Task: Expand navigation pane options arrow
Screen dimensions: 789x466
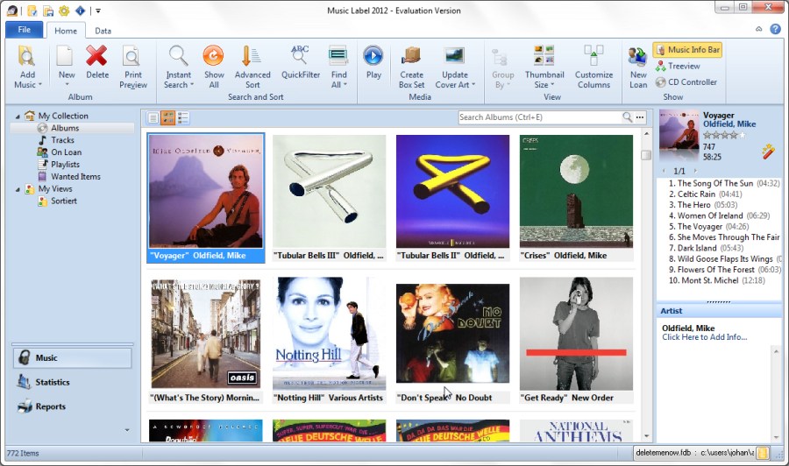Action: (x=127, y=430)
